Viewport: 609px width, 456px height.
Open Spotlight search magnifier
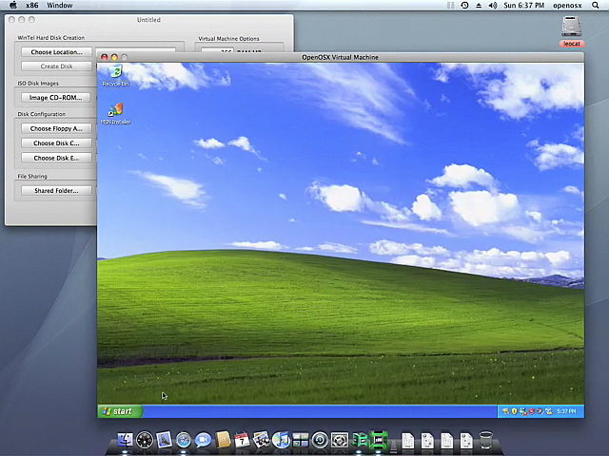tap(596, 6)
